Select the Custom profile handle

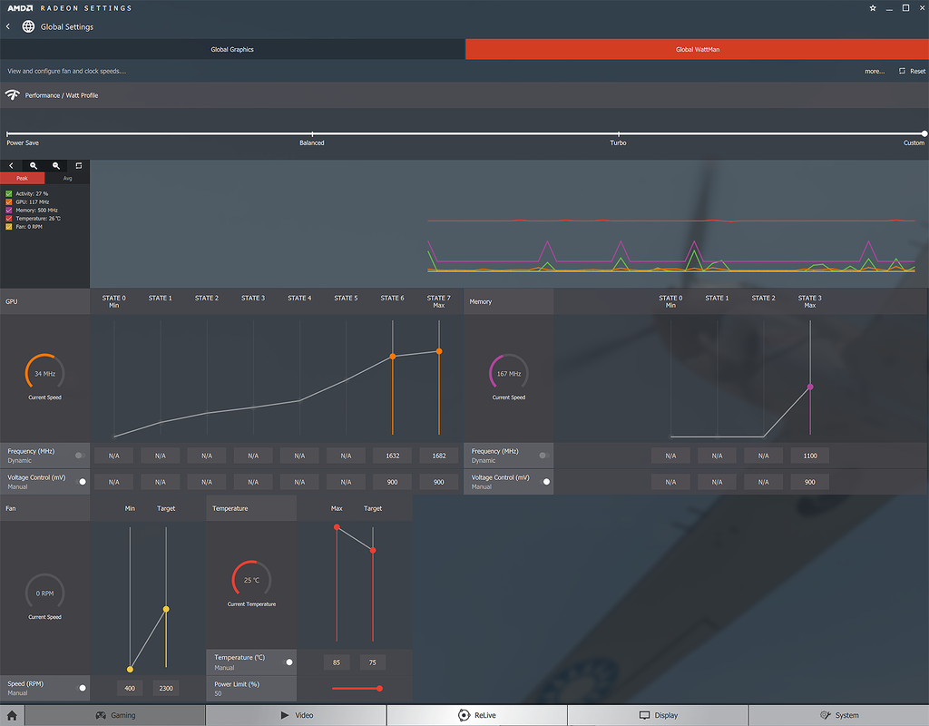[924, 134]
